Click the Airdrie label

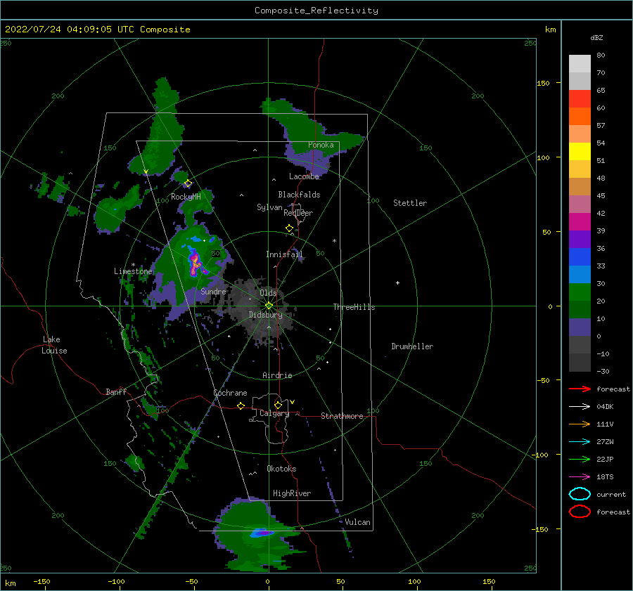pyautogui.click(x=277, y=375)
